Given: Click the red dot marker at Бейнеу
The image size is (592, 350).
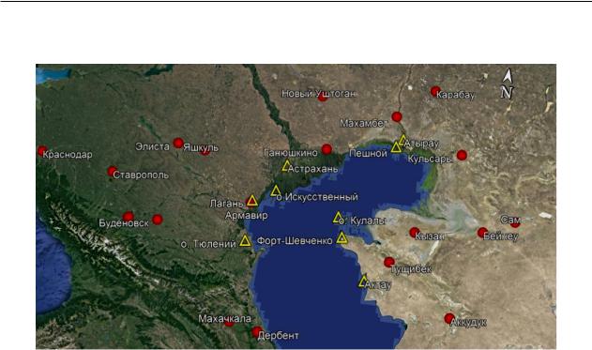Looking at the screenshot, I should 482,232.
